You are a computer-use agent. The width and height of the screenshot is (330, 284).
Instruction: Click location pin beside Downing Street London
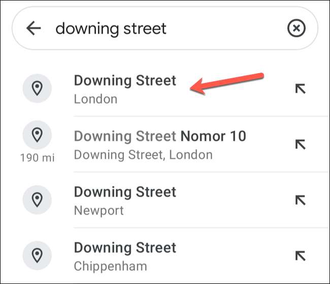(37, 88)
